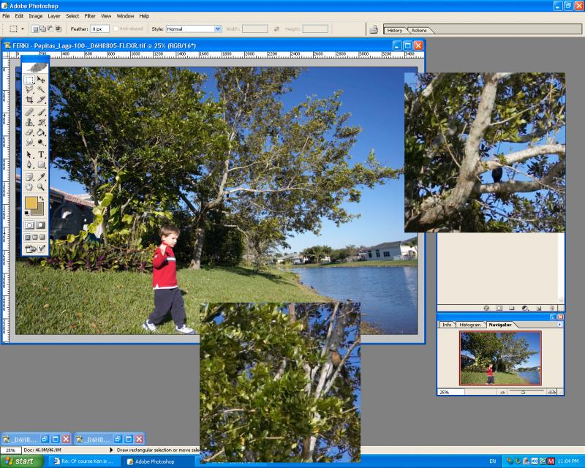Select the Hand tool
Viewport: 585px width, 468px height.
[x=29, y=187]
